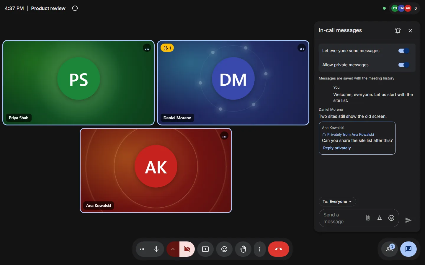
Task: Expand video settings with the up-arrow chevron
Action: (173, 249)
